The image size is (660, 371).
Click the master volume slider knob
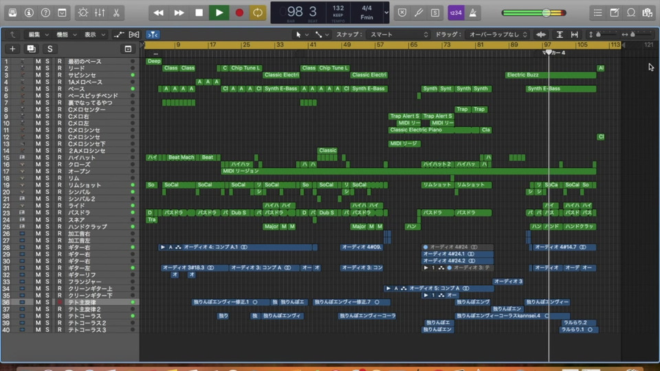click(x=546, y=12)
